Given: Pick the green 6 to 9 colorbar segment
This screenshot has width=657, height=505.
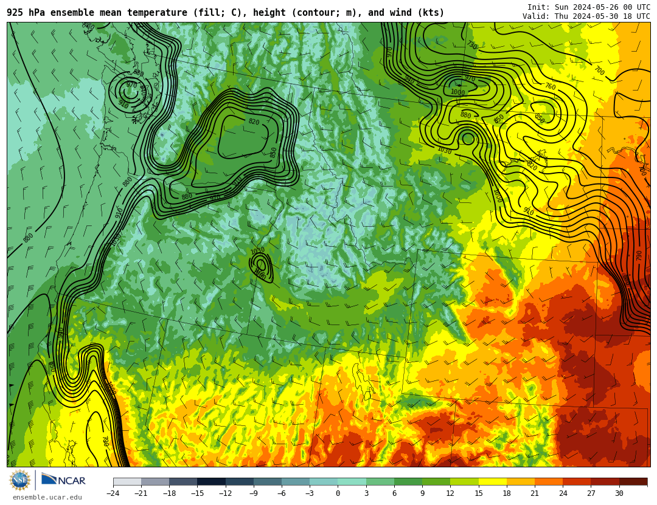Looking at the screenshot, I should (408, 482).
